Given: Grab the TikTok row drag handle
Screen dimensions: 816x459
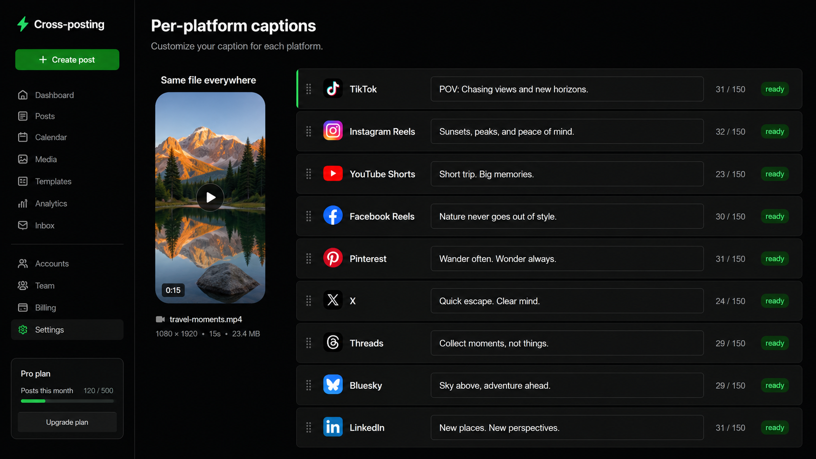Looking at the screenshot, I should pyautogui.click(x=308, y=89).
